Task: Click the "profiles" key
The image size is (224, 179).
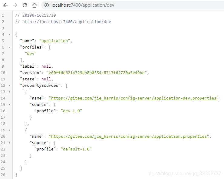Action: pyautogui.click(x=32, y=47)
